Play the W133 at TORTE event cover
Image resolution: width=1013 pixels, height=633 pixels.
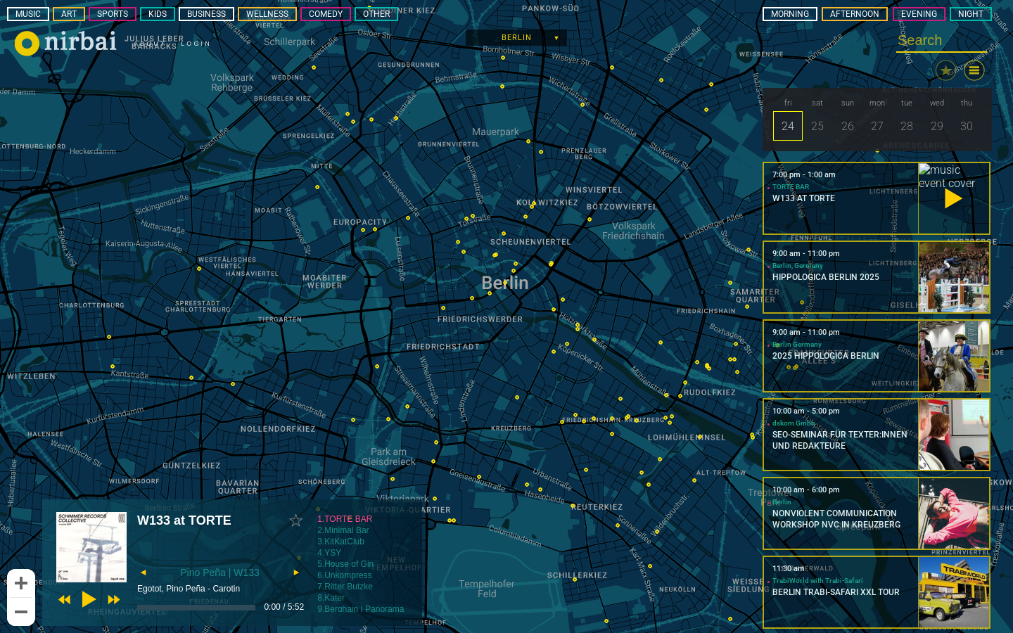click(x=953, y=199)
